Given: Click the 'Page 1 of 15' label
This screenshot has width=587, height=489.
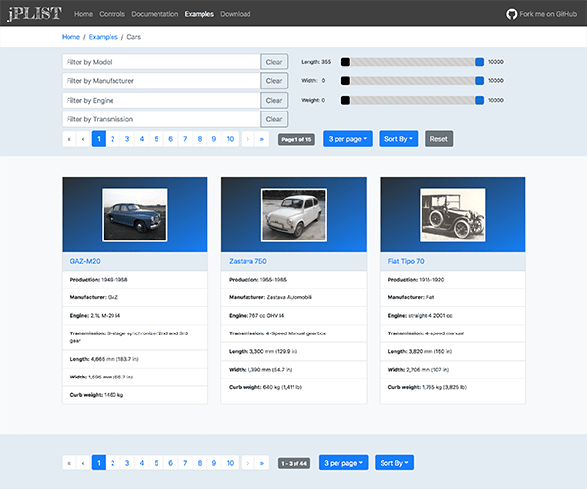Looking at the screenshot, I should point(296,139).
